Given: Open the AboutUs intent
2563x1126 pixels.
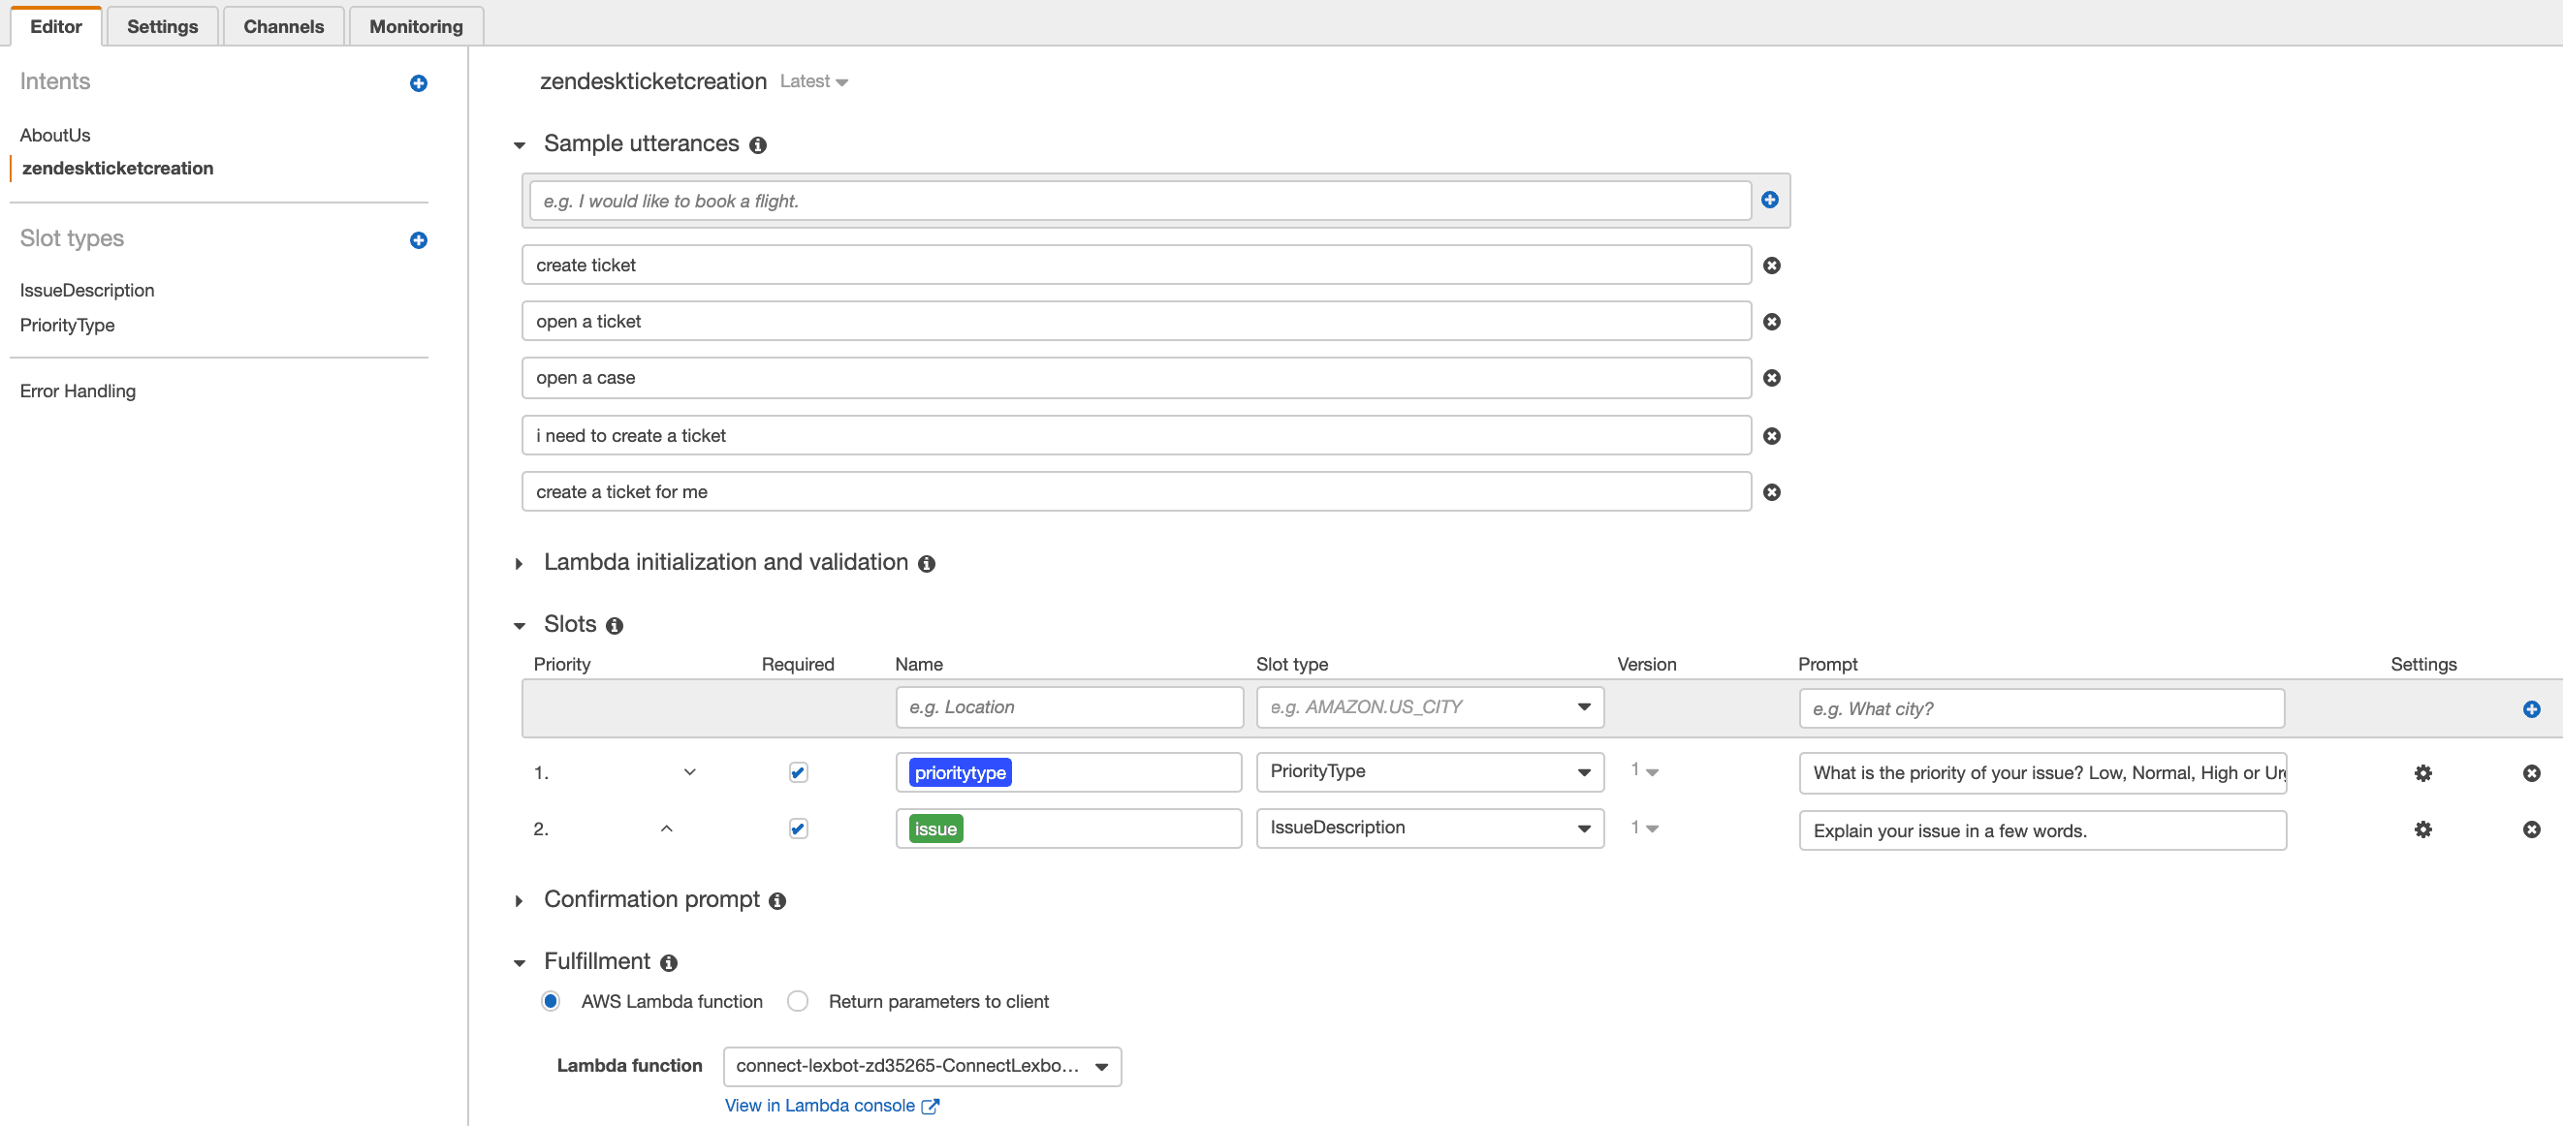Looking at the screenshot, I should point(54,136).
